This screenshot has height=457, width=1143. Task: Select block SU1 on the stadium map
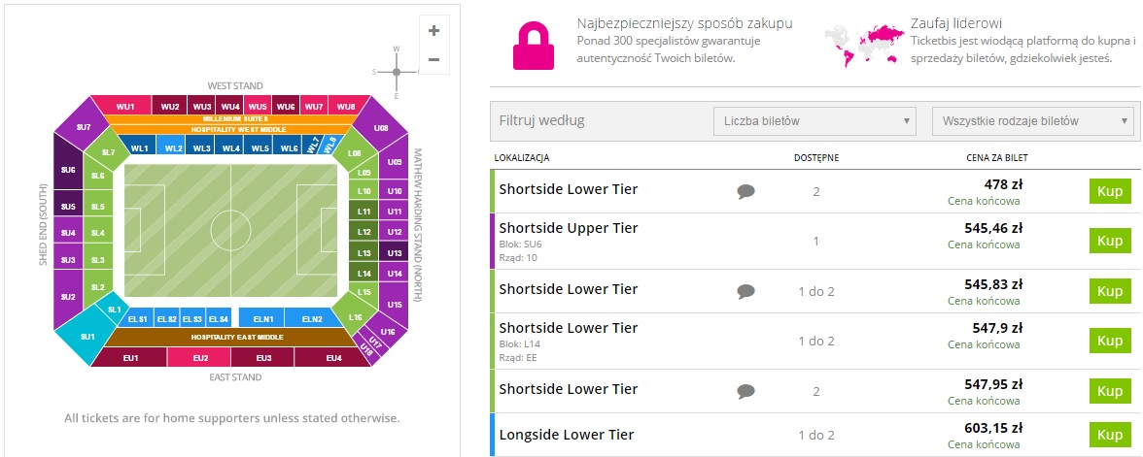pos(86,337)
